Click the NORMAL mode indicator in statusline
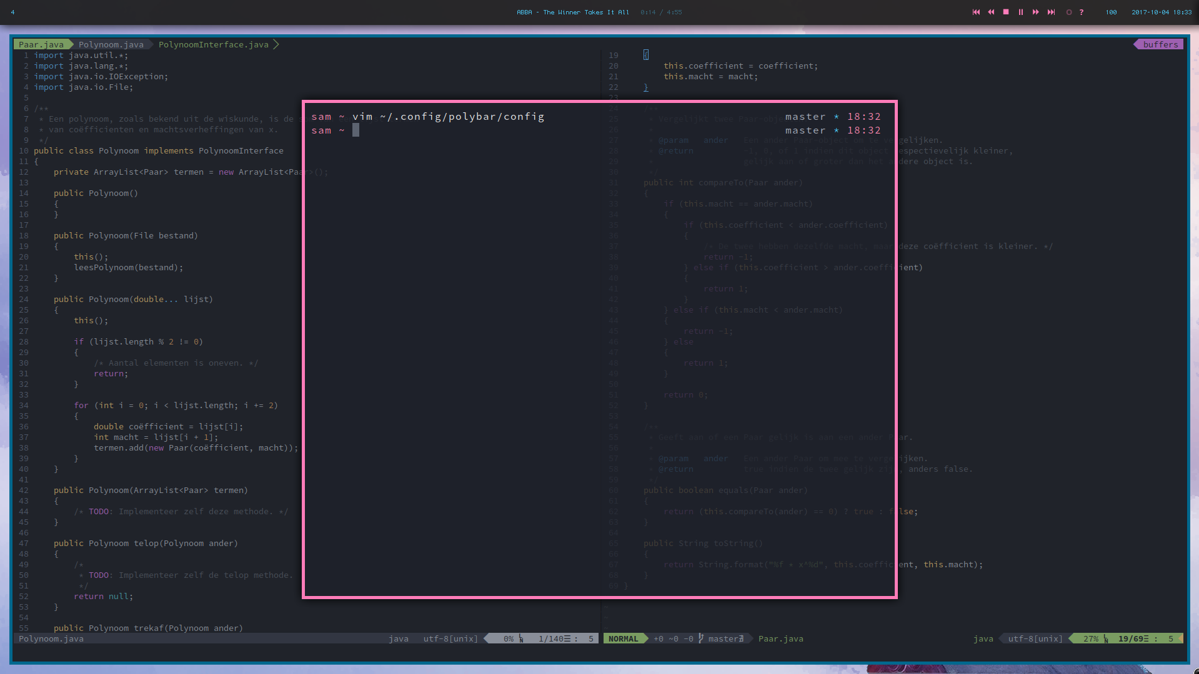This screenshot has width=1199, height=674. tap(623, 638)
